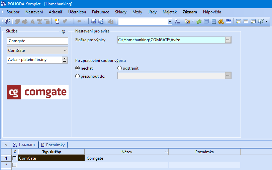Click the @ symbol in Služba panel
The width and height of the screenshot is (272, 170).
click(x=63, y=31)
